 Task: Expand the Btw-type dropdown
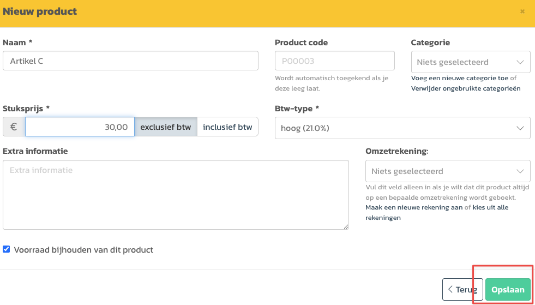click(402, 128)
